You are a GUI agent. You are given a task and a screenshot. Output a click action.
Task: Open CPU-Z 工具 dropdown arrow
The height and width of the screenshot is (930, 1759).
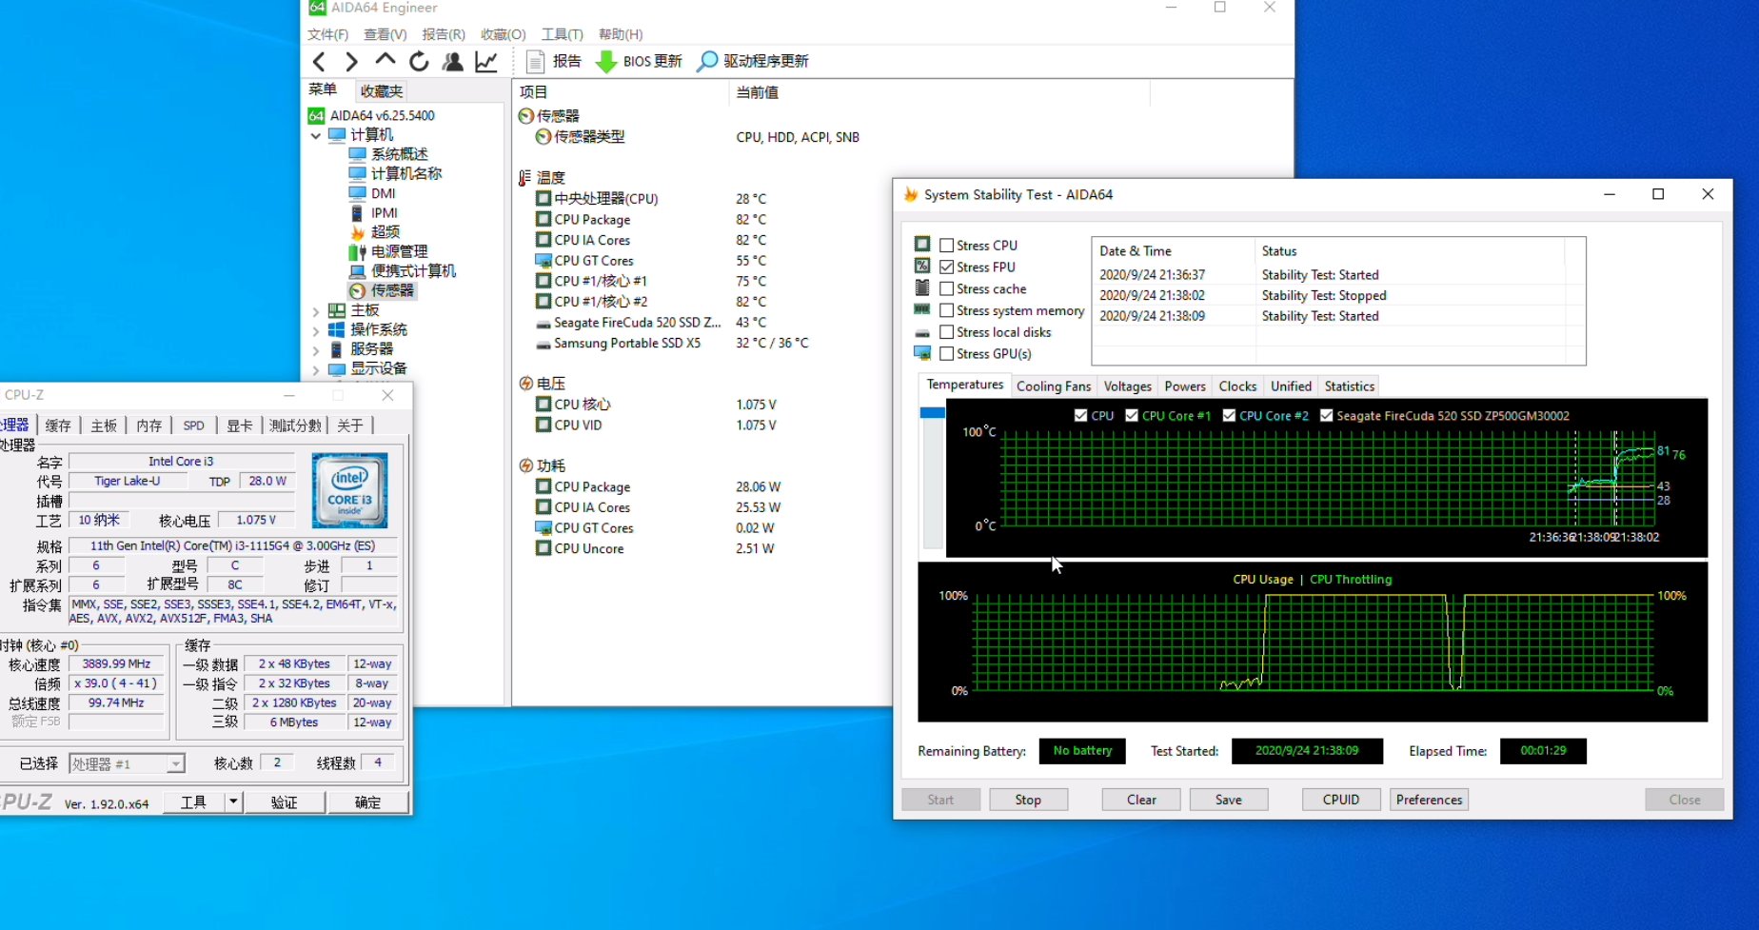[x=233, y=802]
